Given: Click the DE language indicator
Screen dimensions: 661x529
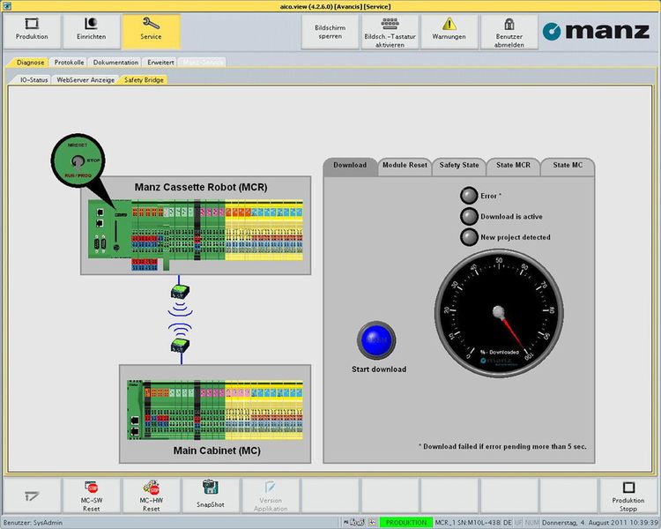Looking at the screenshot, I should 507,523.
